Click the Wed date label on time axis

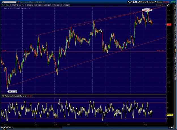(x=145, y=125)
